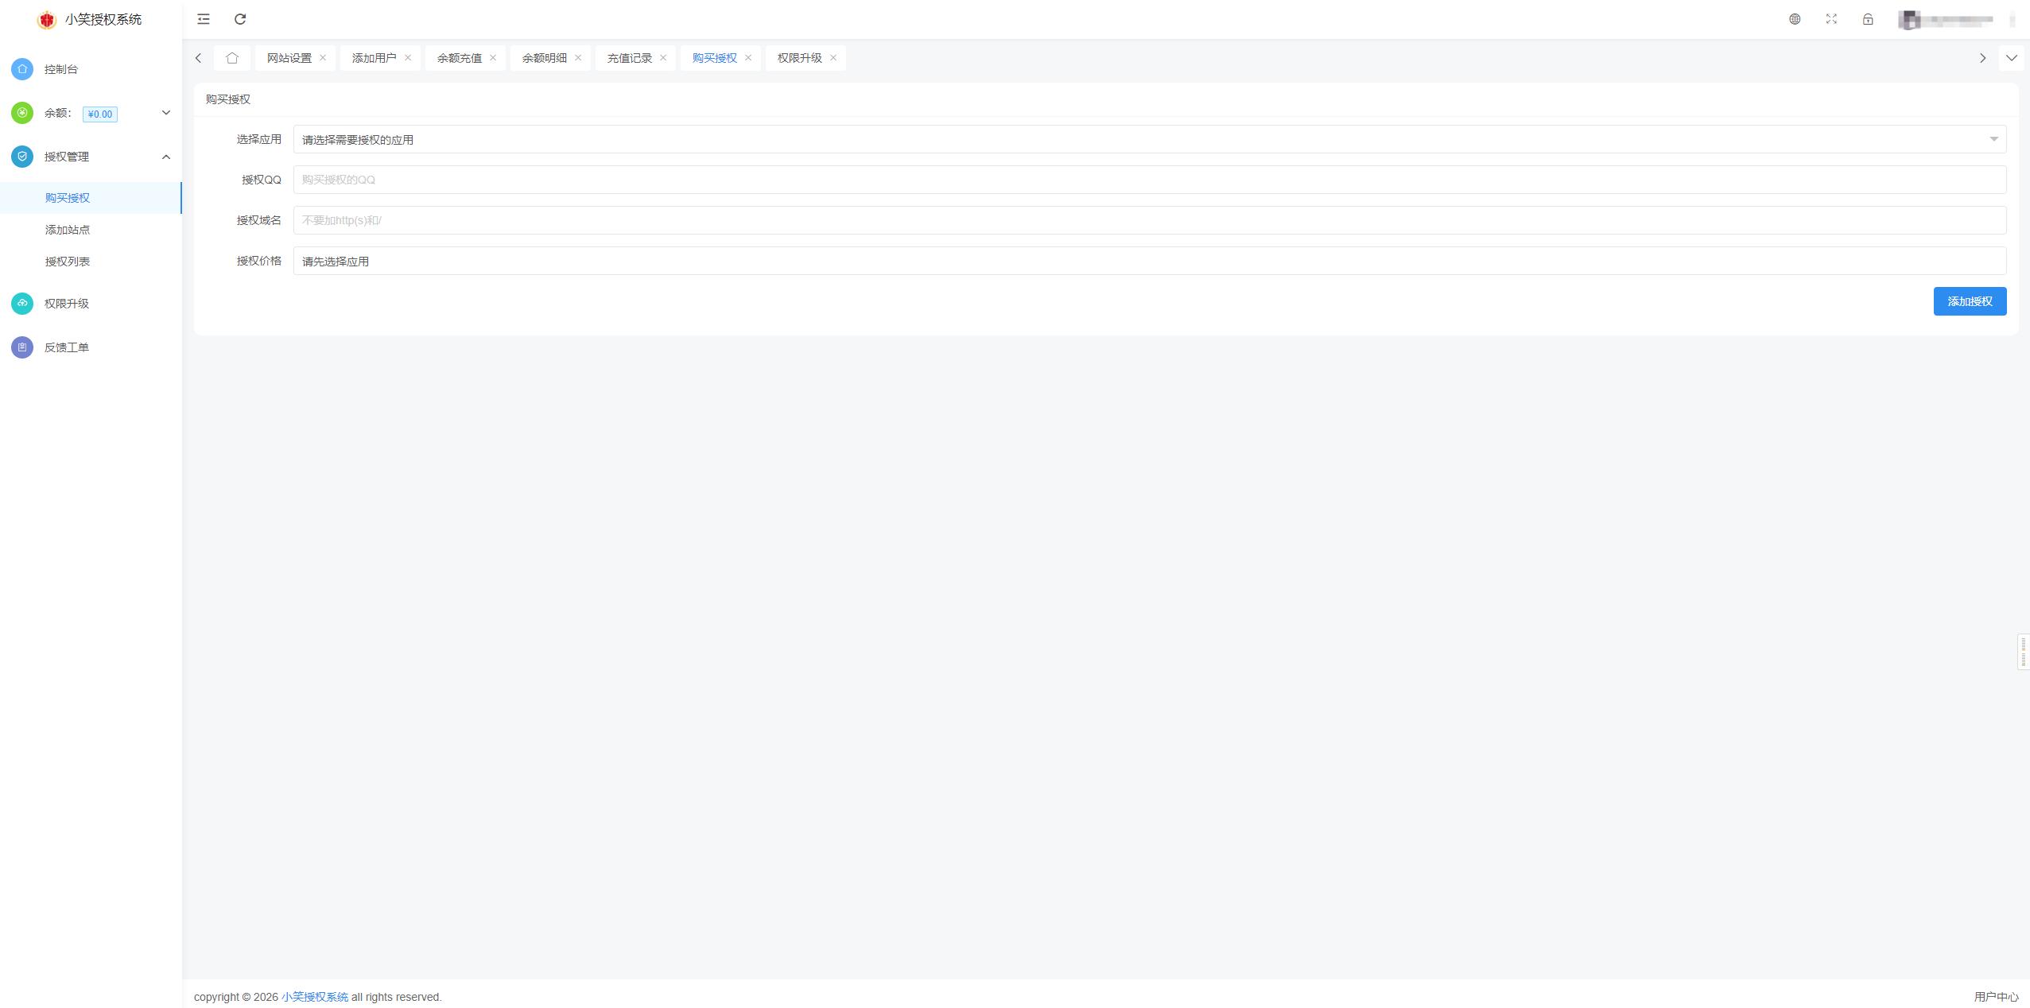The height and width of the screenshot is (1008, 2030).
Task: Close the 网站设置 tab
Action: (x=323, y=58)
